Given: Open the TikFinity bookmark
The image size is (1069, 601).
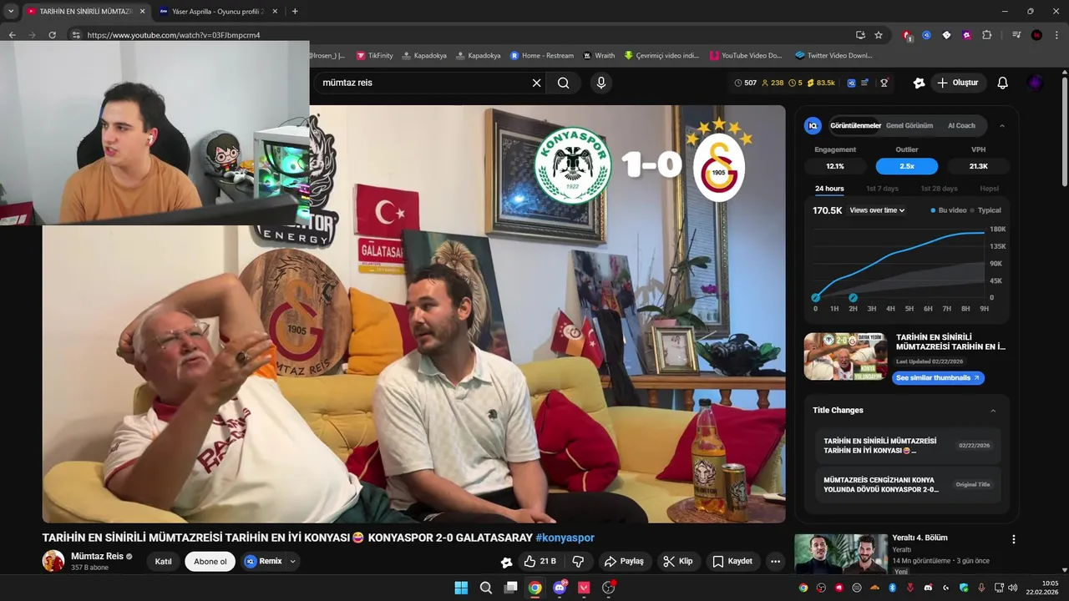Looking at the screenshot, I should [374, 55].
